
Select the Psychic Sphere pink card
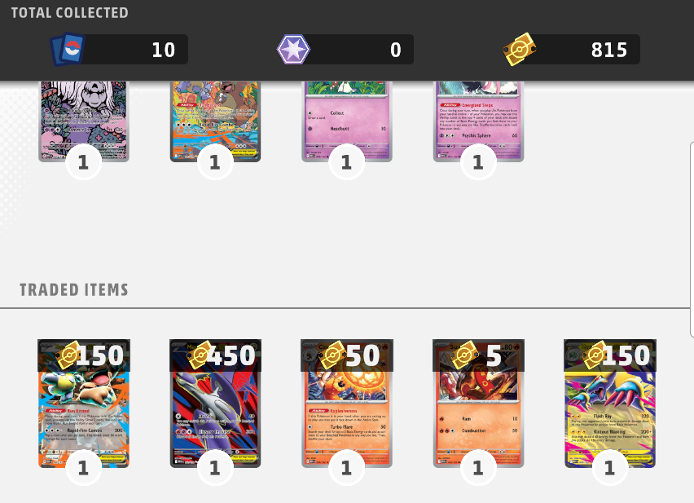pyautogui.click(x=478, y=121)
